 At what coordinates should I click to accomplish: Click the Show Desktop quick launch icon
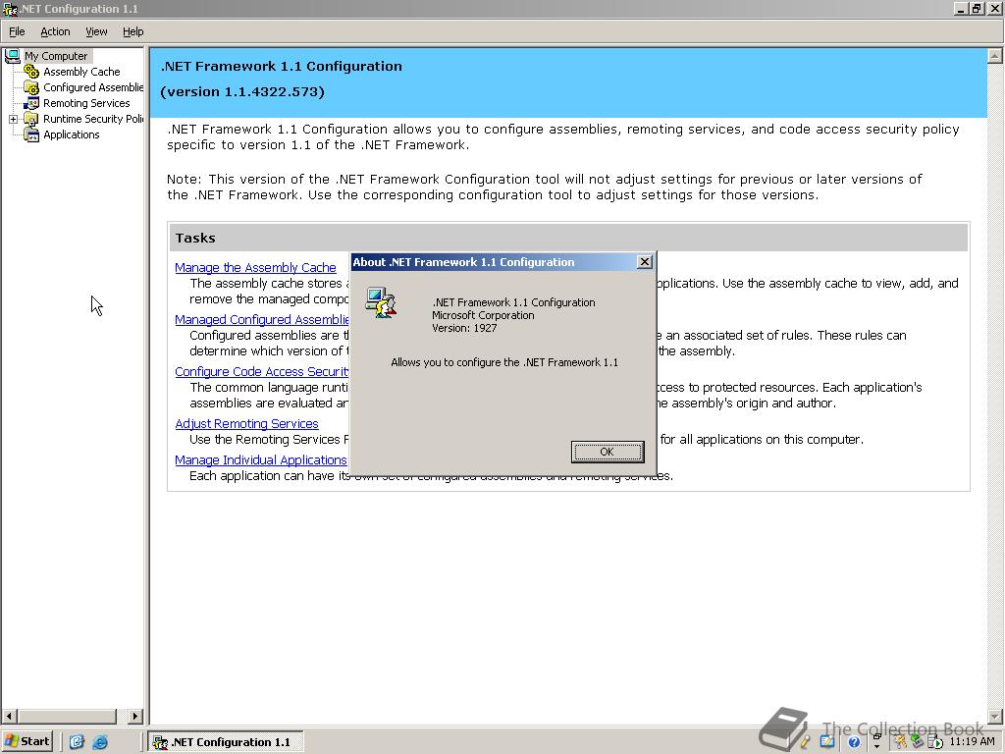(77, 742)
